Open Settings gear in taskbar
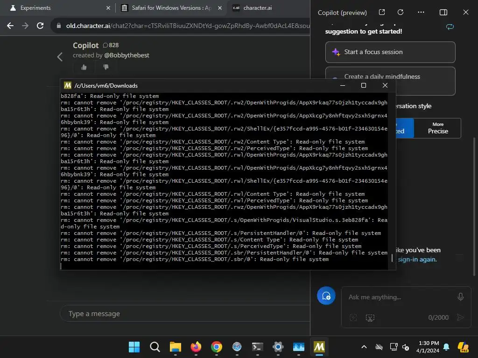 pos(278,347)
